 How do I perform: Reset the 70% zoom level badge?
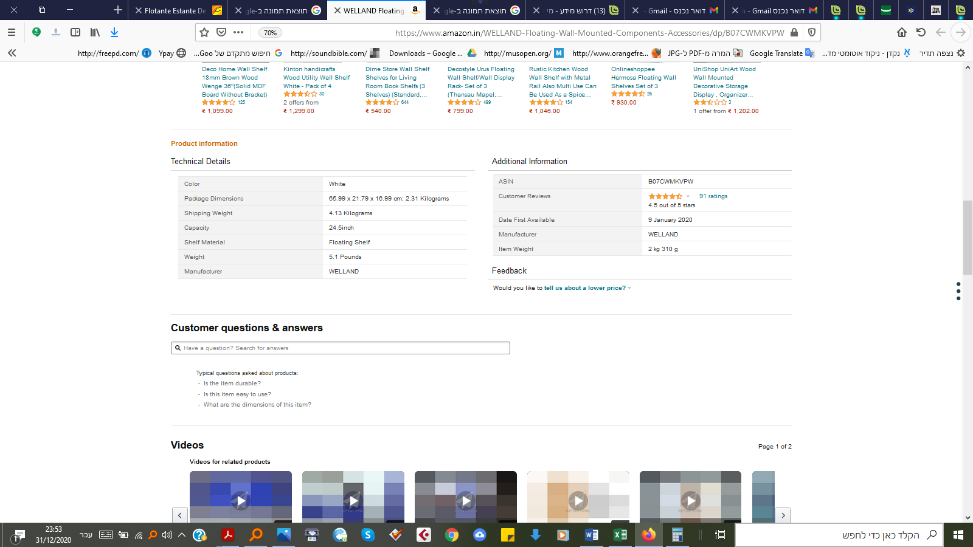[270, 33]
